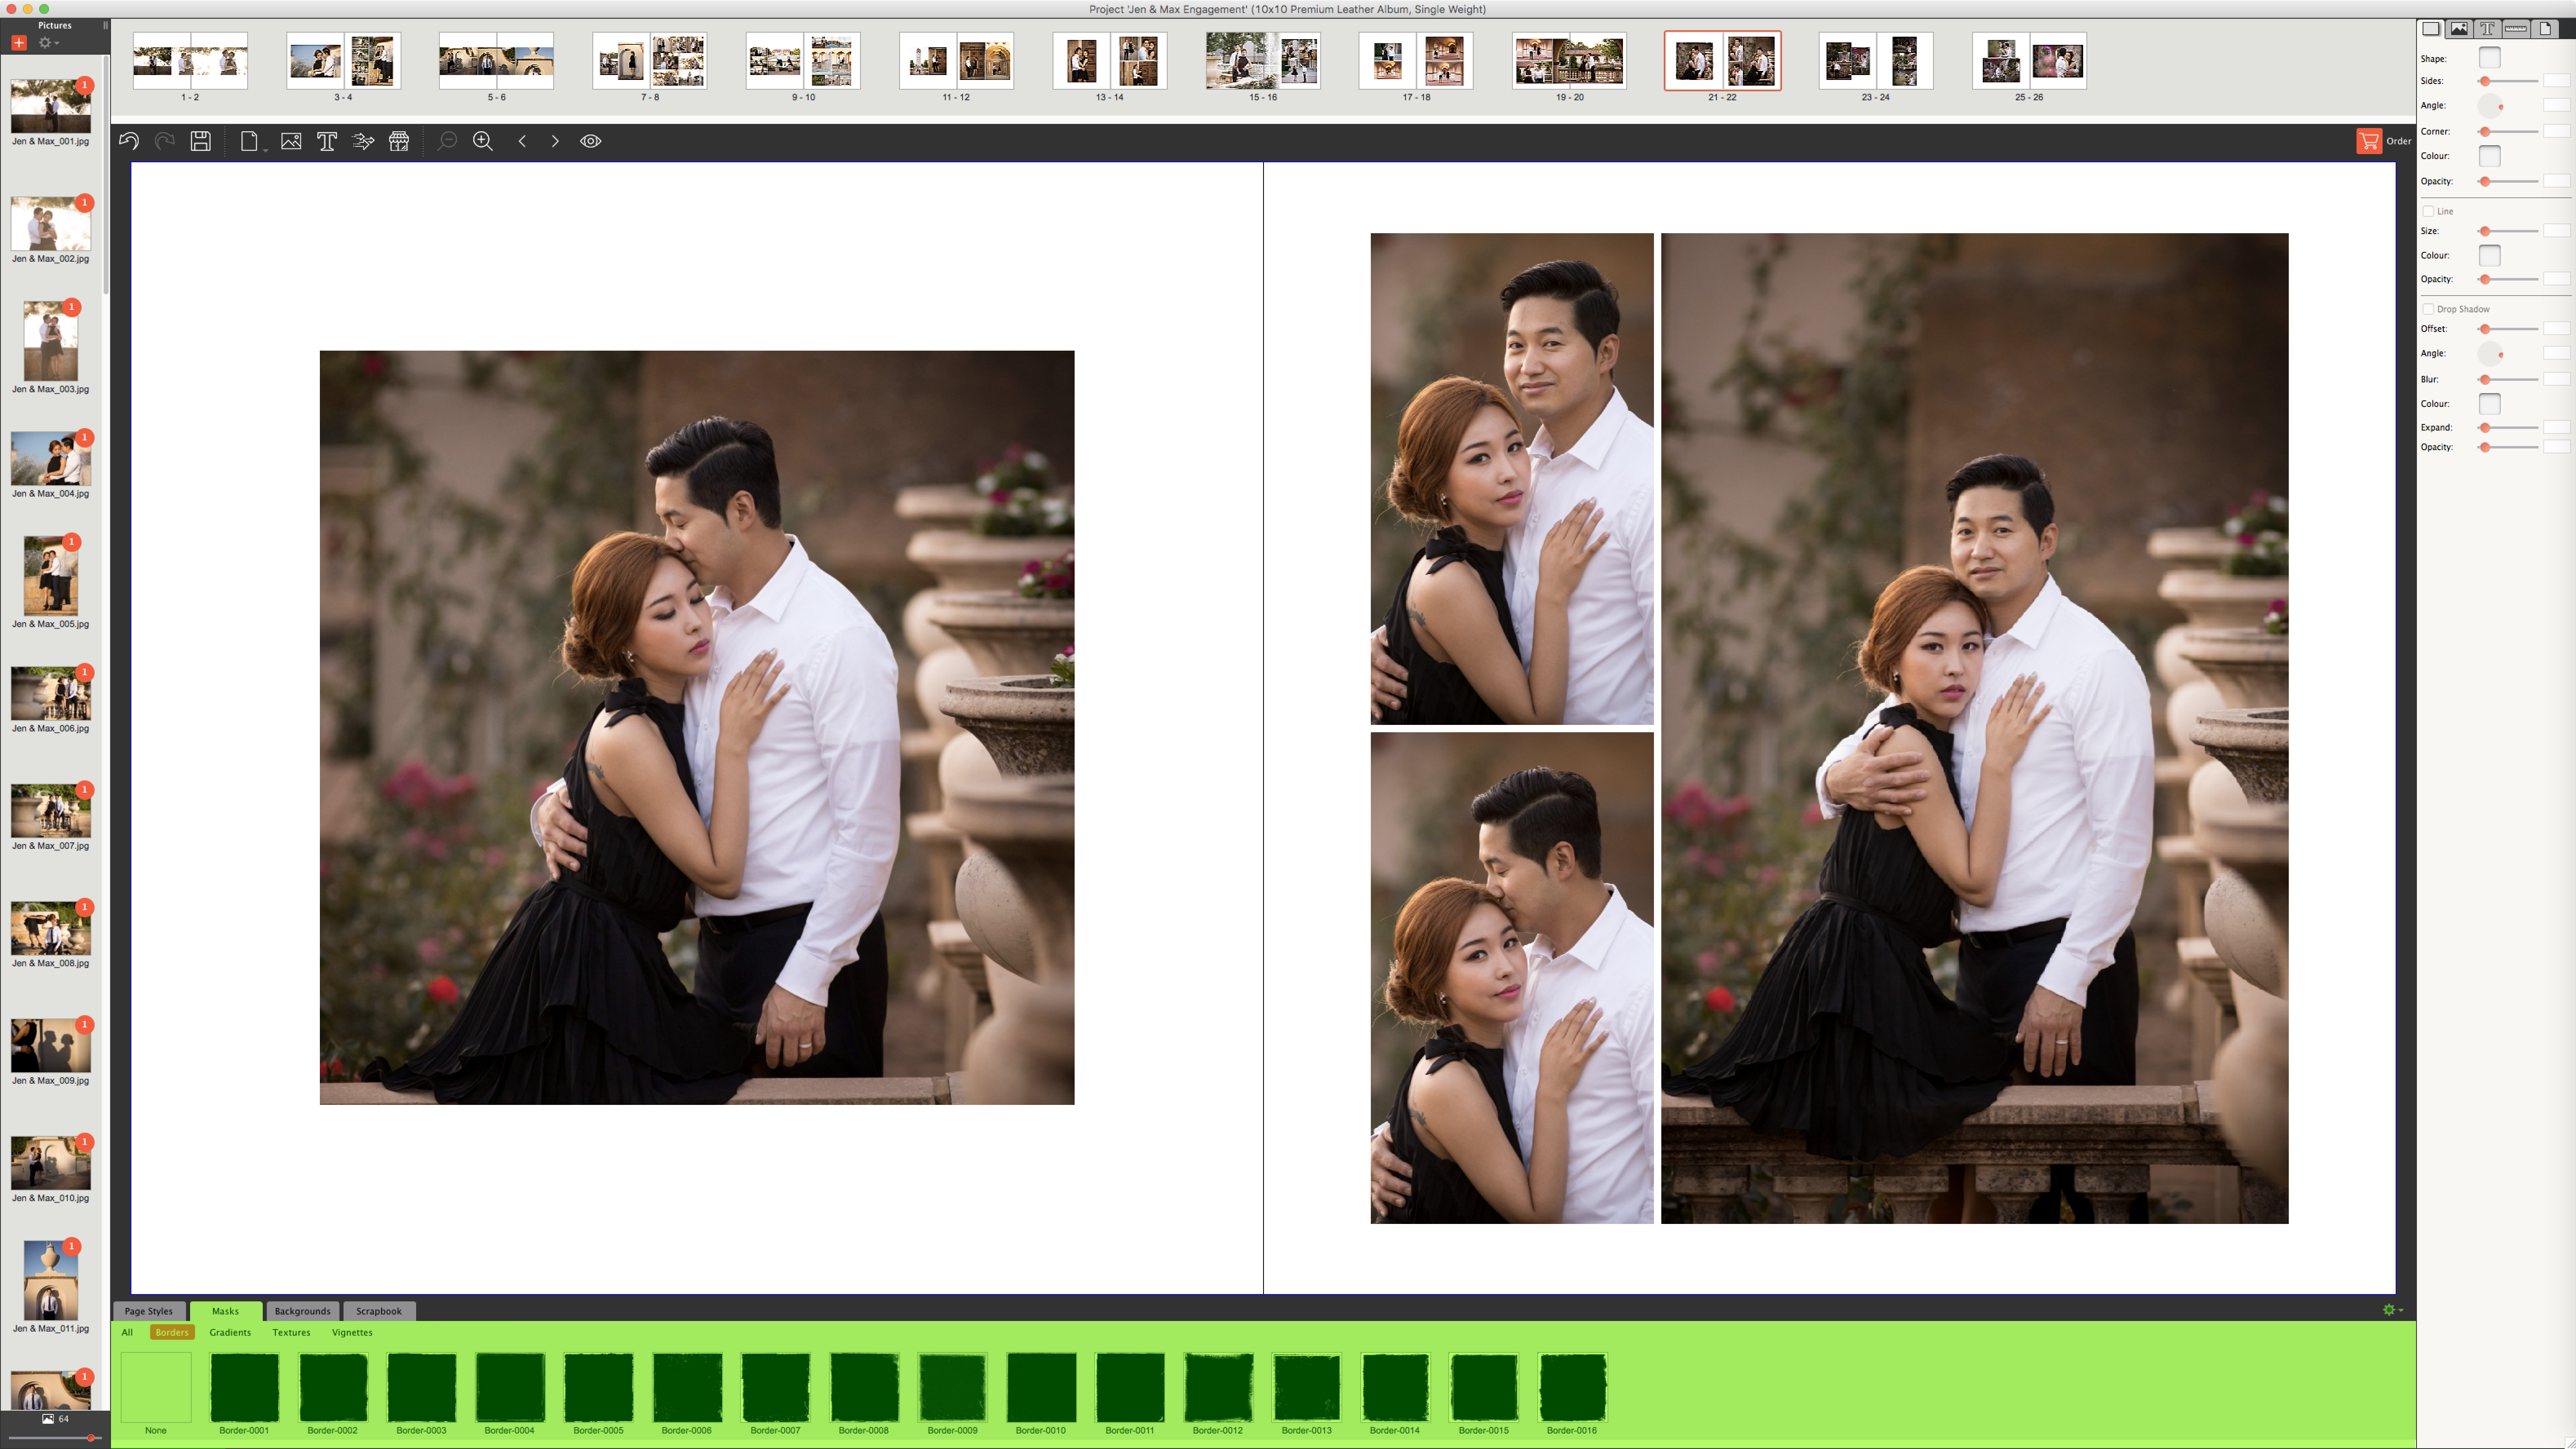This screenshot has height=1449, width=2576.
Task: Enable the Line checkbox
Action: click(2428, 211)
